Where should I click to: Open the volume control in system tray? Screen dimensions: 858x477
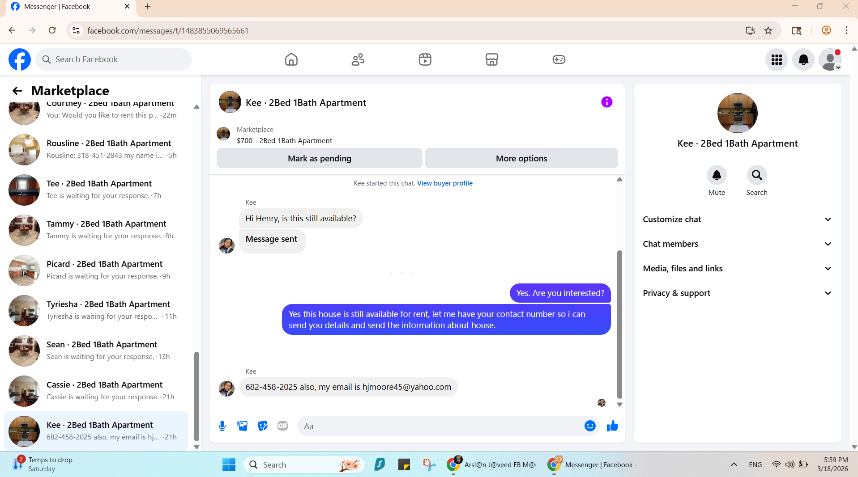tap(790, 465)
